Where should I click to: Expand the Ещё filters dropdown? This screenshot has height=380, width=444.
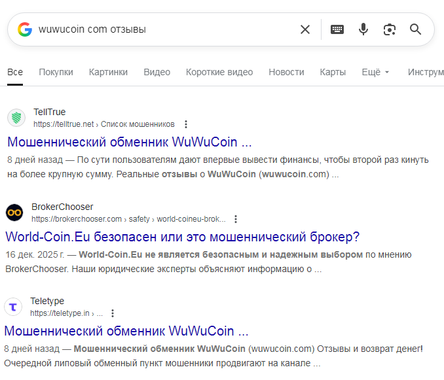point(375,72)
